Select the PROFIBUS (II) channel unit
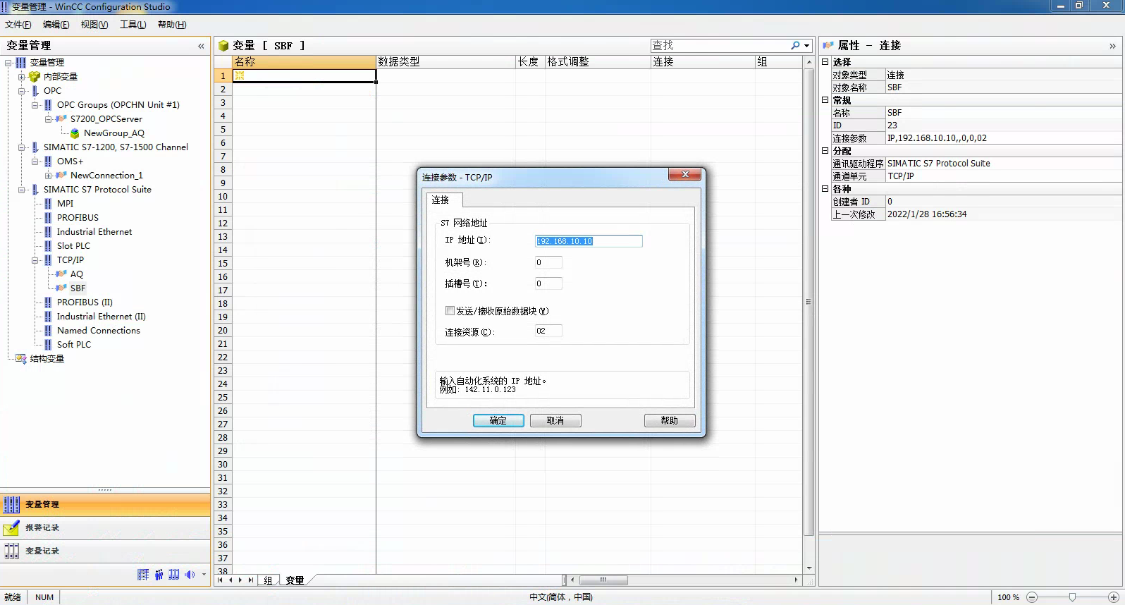Image resolution: width=1125 pixels, height=605 pixels. click(x=85, y=302)
